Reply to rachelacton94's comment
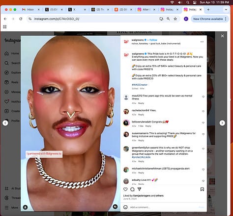 [x=141, y=115]
